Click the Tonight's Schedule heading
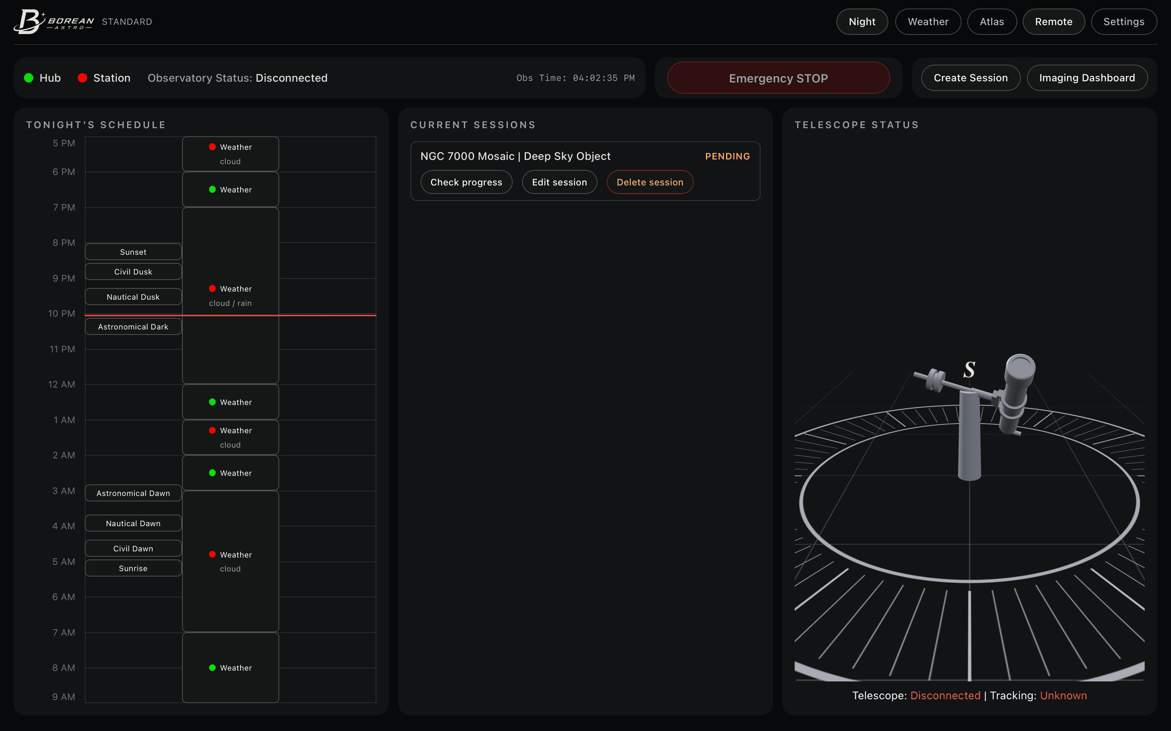 click(x=96, y=125)
